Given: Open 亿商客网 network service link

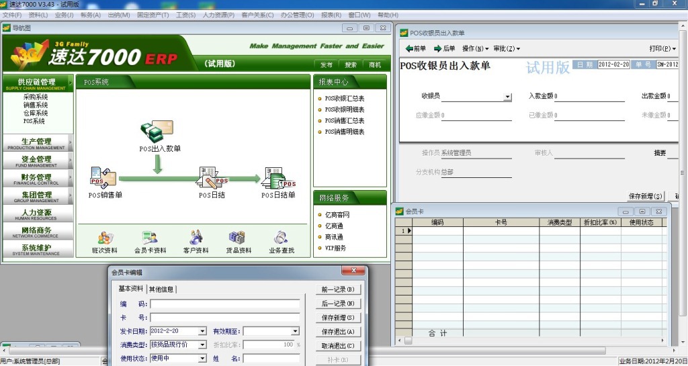Looking at the screenshot, I should point(337,215).
